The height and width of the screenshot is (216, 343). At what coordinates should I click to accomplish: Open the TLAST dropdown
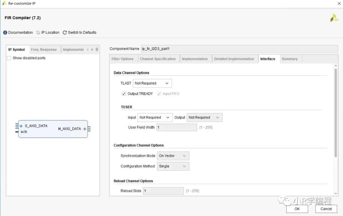point(152,83)
